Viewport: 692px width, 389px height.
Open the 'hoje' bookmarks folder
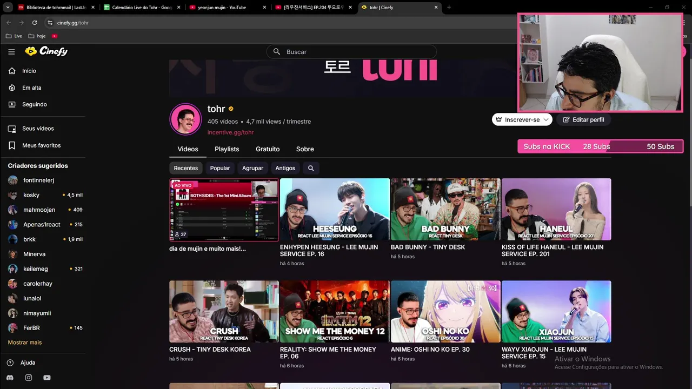tap(37, 36)
